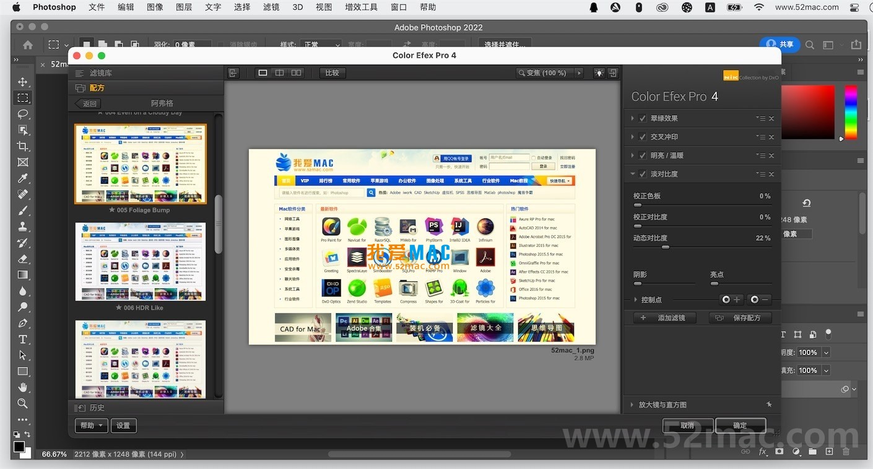
Task: Select the Gradient tool
Action: (23, 275)
